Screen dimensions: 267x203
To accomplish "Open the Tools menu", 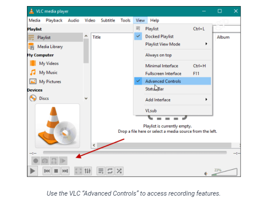I will (125, 20).
